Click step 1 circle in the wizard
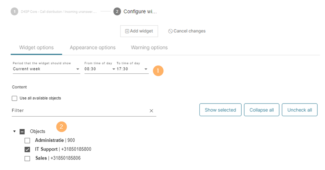 point(14,12)
